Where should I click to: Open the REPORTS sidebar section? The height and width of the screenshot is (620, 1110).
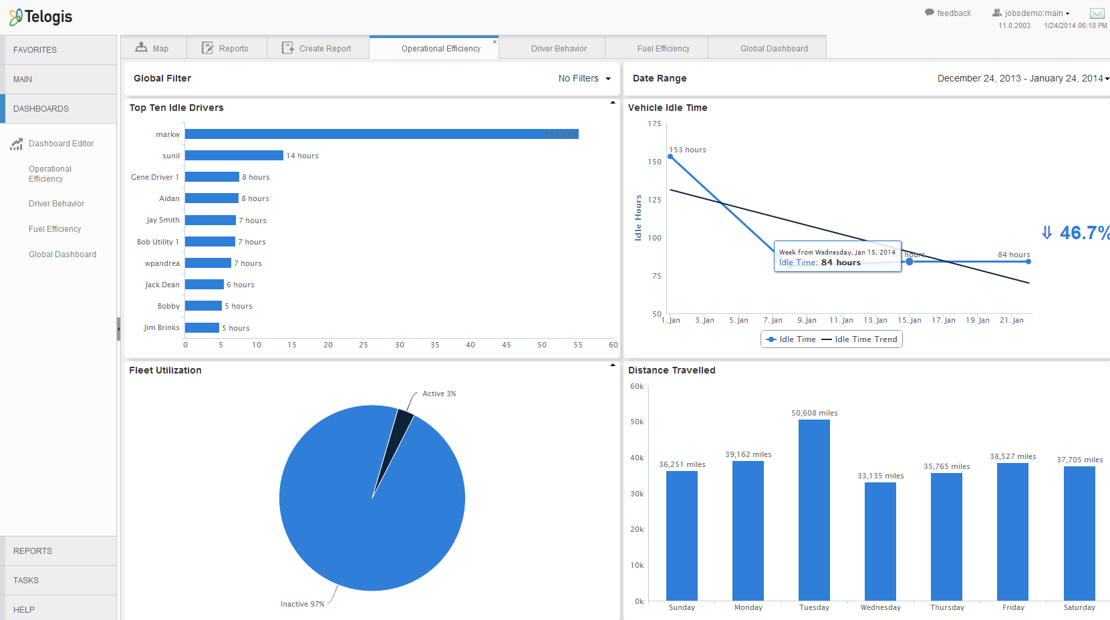33,551
